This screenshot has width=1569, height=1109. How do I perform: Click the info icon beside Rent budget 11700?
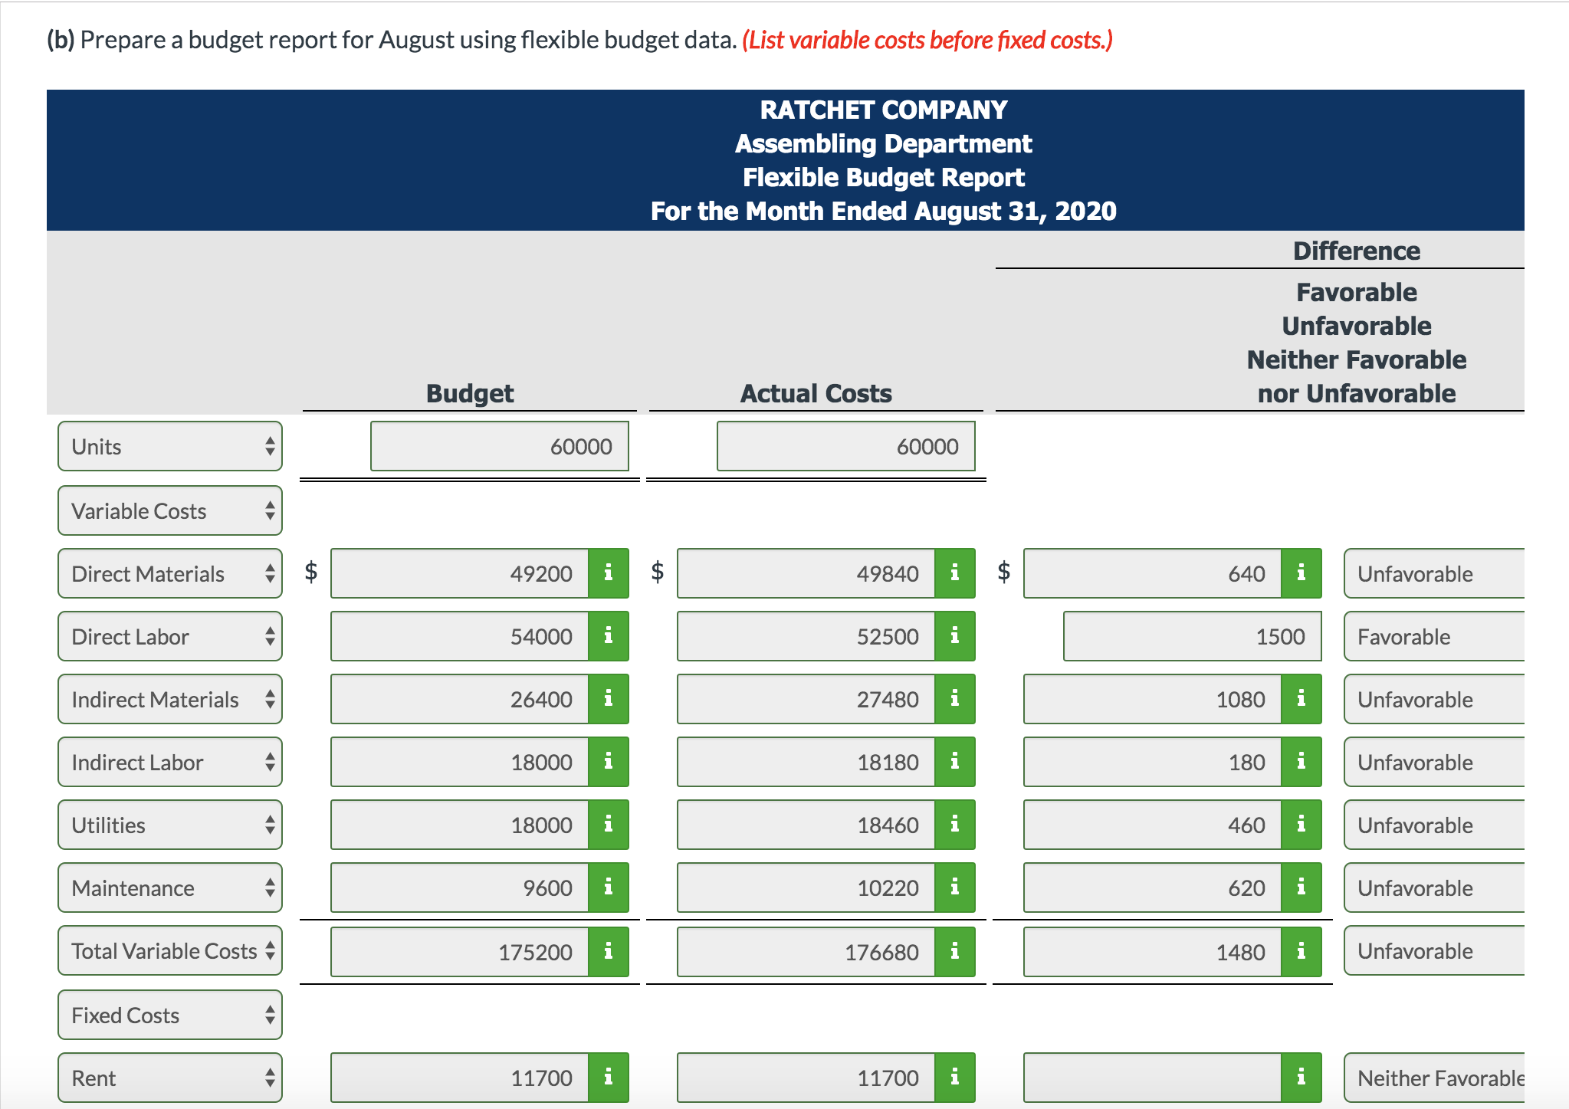click(x=609, y=1077)
